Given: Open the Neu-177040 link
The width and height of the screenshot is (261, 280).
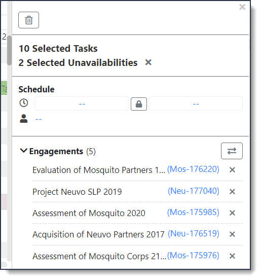Looking at the screenshot, I should tap(194, 191).
